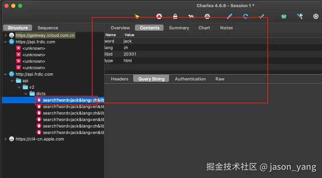Image resolution: width=322 pixels, height=178 pixels.
Task: Select the type parameter value html
Action: pos(127,61)
